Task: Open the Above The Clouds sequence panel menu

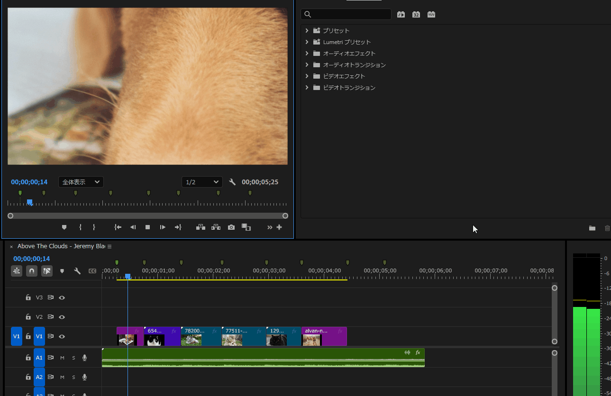Action: click(109, 246)
